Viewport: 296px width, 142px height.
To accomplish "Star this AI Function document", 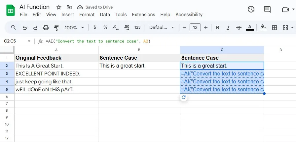I will tap(59, 7).
